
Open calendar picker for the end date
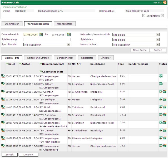[x=69, y=34]
